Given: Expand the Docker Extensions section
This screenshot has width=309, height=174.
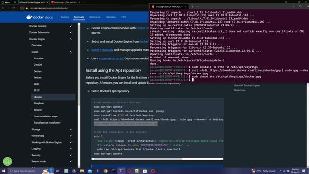Looking at the screenshot, I should [x=70, y=32].
